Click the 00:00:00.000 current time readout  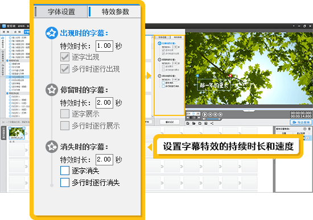[301, 113]
